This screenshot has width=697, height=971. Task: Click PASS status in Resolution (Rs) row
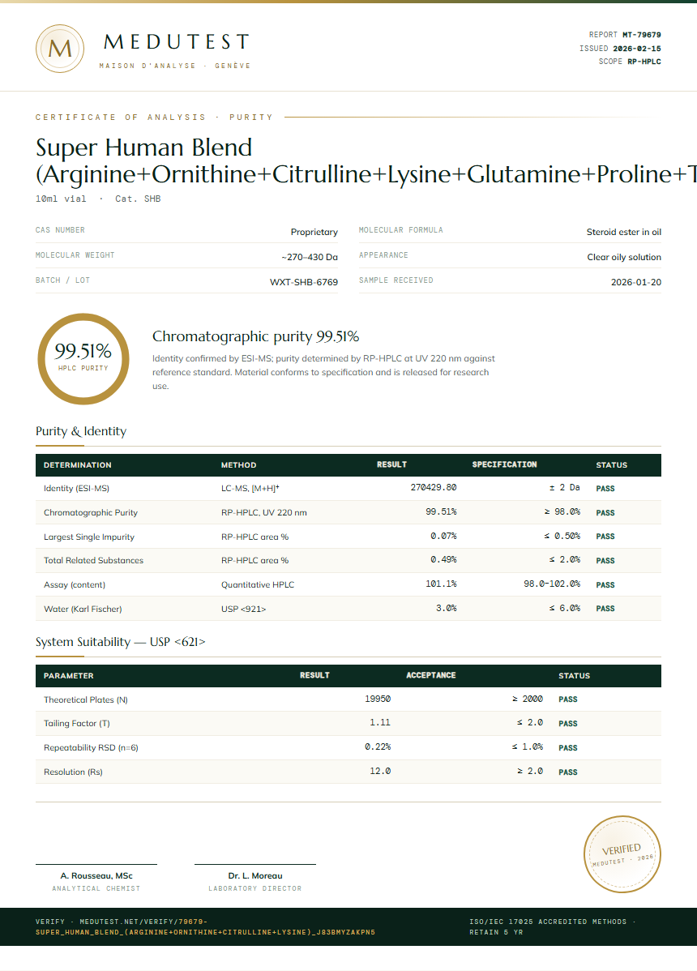pos(567,772)
